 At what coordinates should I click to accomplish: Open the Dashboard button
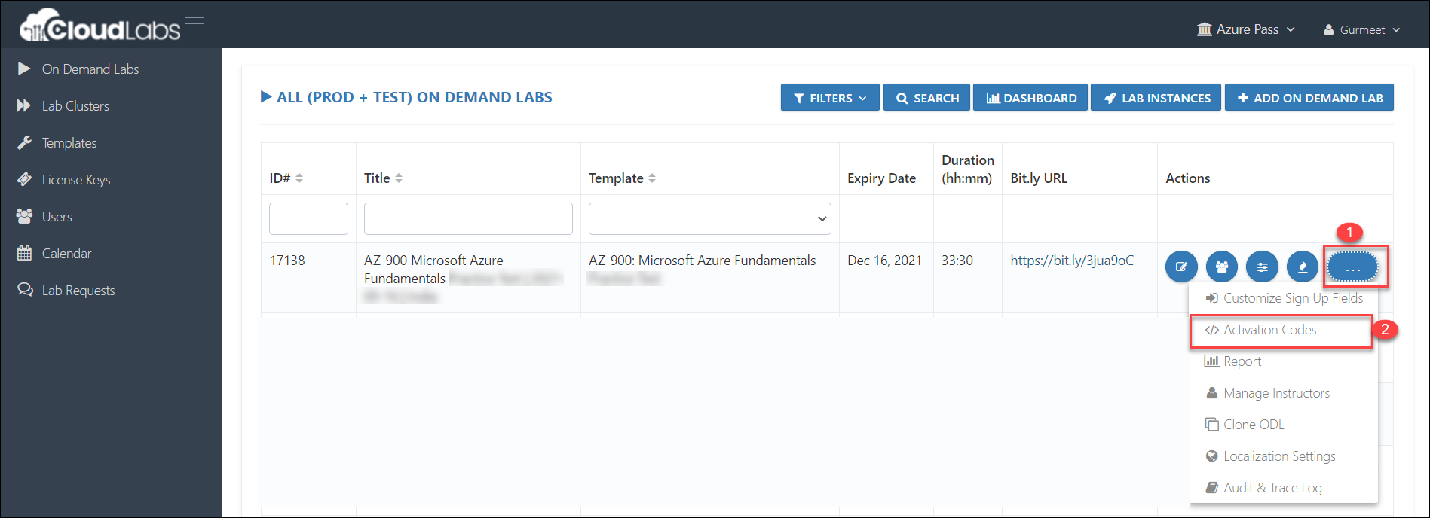[x=1030, y=98]
